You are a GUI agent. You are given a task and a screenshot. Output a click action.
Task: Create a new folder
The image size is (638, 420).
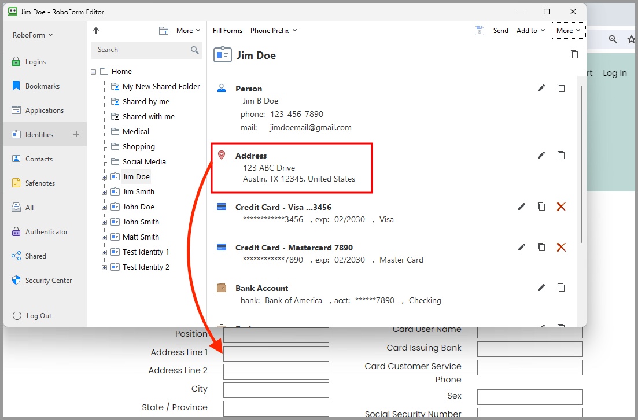(x=164, y=31)
